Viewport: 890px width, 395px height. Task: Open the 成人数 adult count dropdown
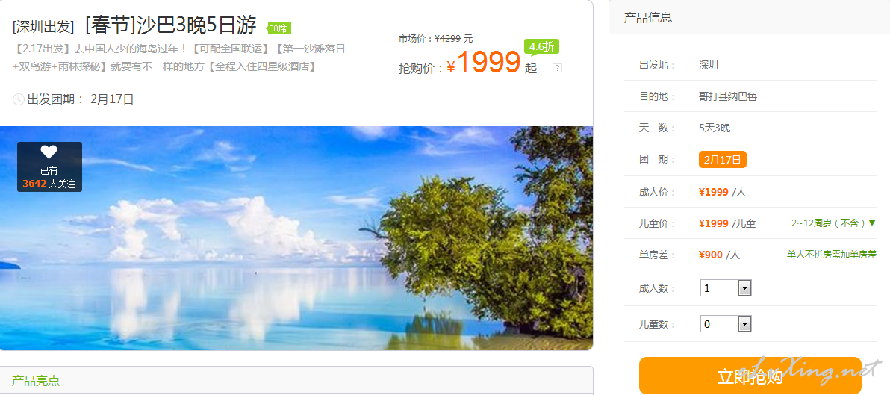[x=726, y=288]
